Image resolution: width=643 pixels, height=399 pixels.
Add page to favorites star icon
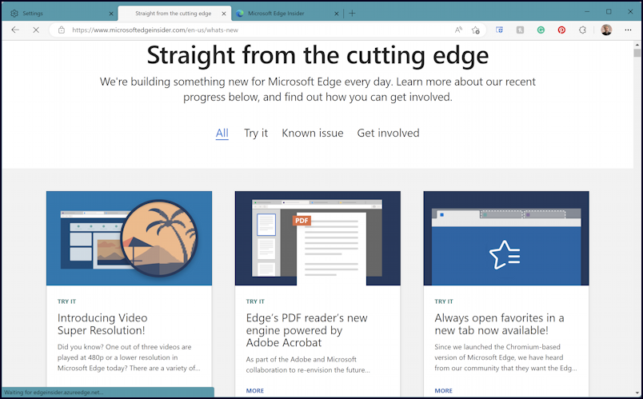point(476,30)
